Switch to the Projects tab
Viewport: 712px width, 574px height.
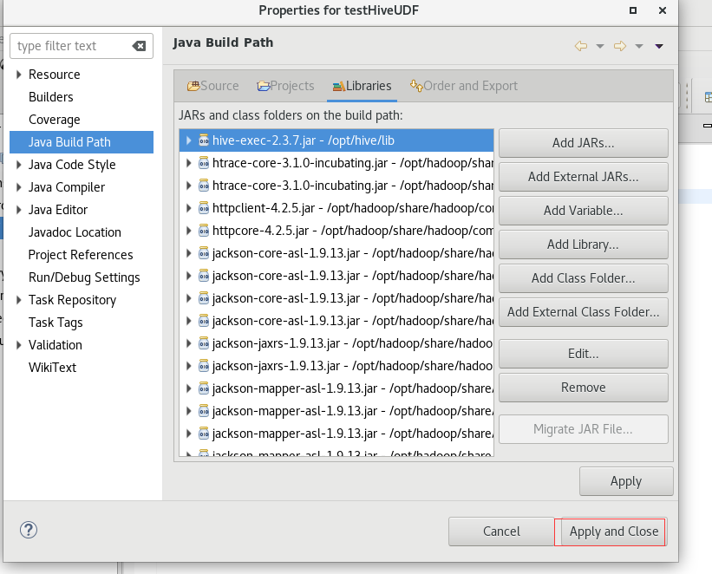(285, 86)
